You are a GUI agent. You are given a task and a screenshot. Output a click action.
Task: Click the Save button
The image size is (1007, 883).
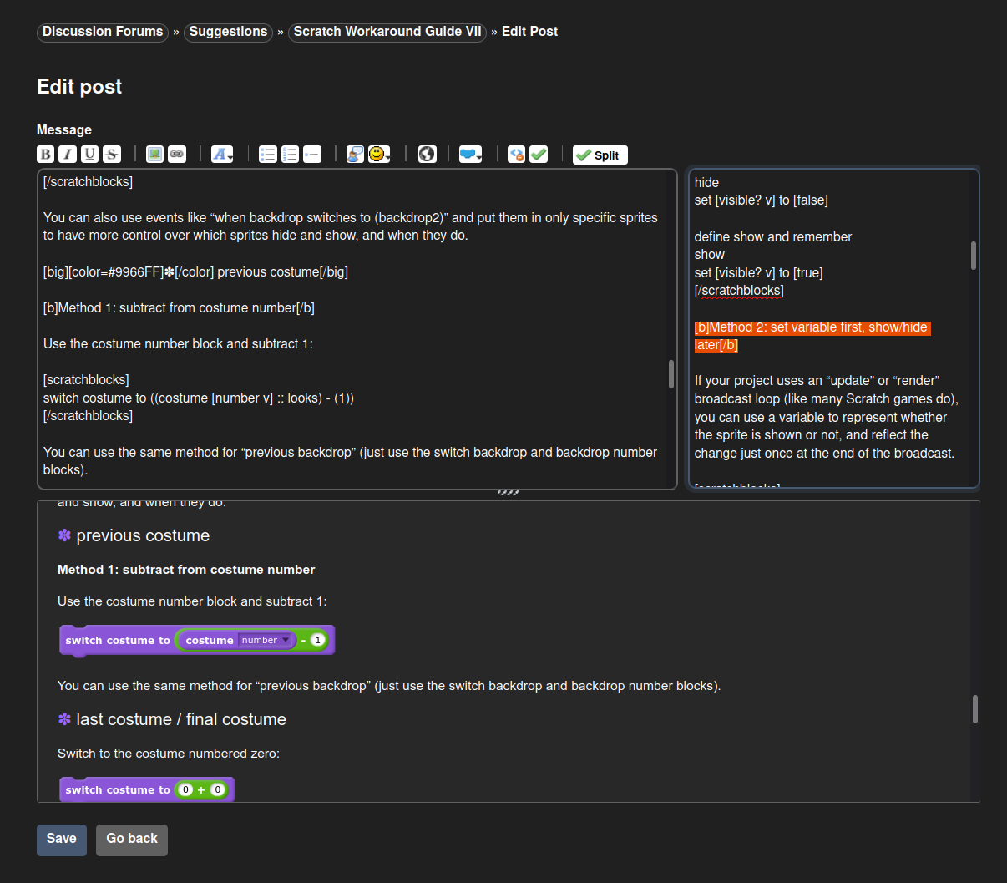pos(62,840)
